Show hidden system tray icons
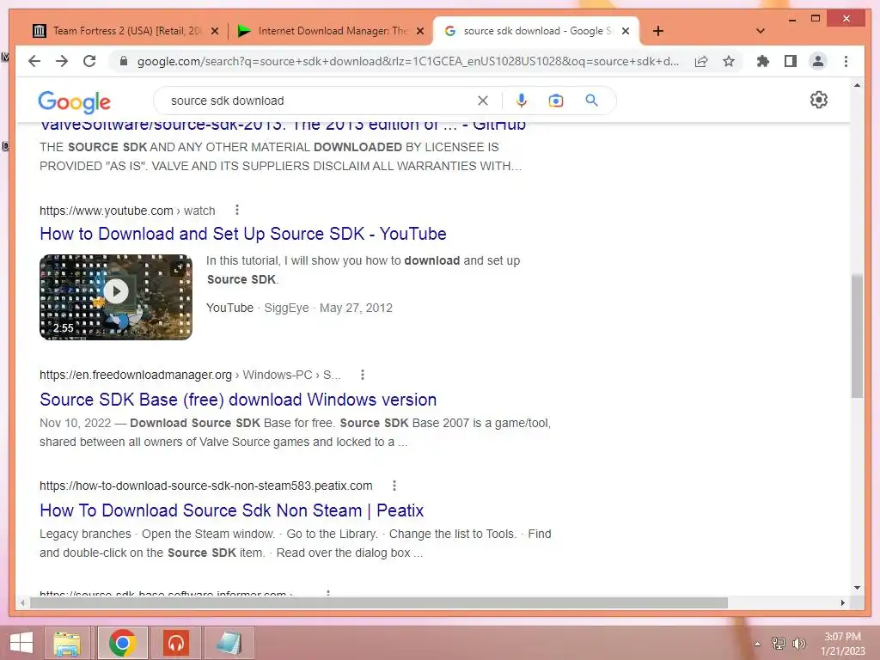Screen dimensions: 880x660 tap(757, 644)
